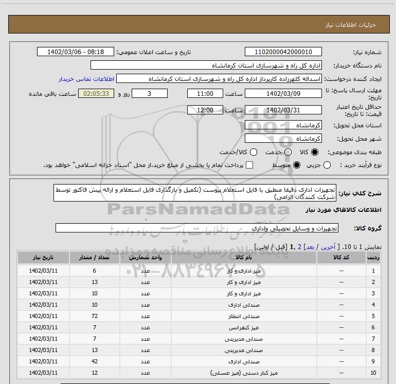This screenshot has height=384, width=396.
Task: Click صندلی مدیریتی in row 7
Action: [x=244, y=339]
